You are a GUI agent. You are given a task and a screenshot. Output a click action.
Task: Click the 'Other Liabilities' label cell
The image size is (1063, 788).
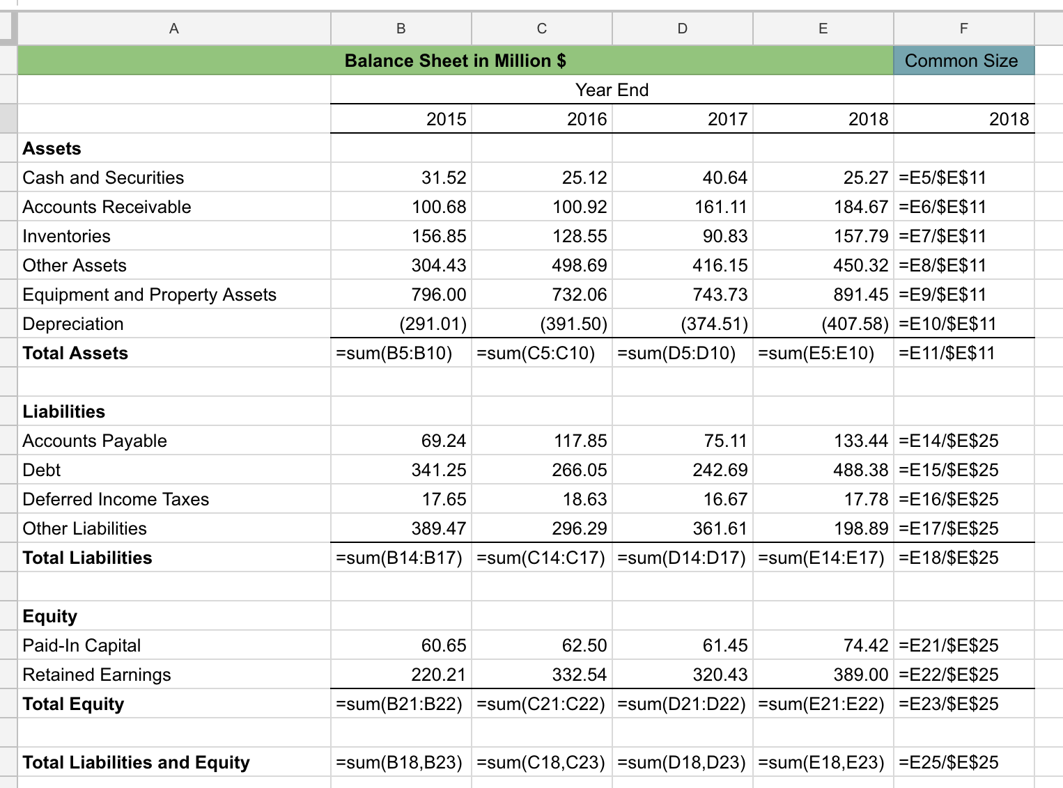tap(174, 528)
